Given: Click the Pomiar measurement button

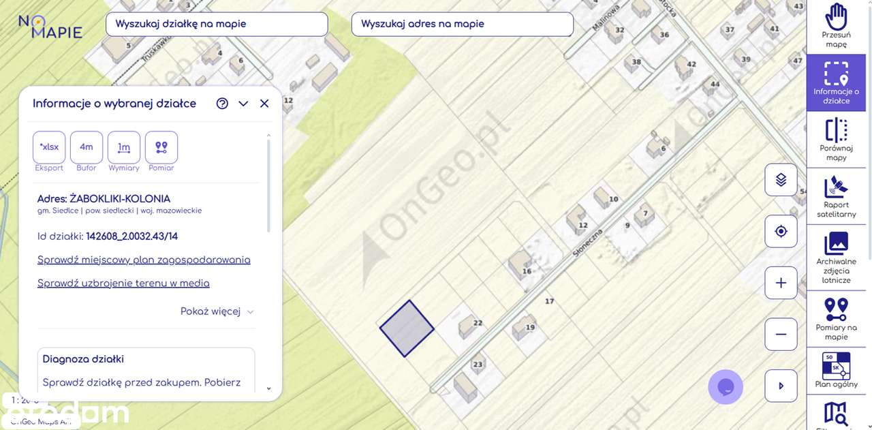Looking at the screenshot, I should (161, 147).
